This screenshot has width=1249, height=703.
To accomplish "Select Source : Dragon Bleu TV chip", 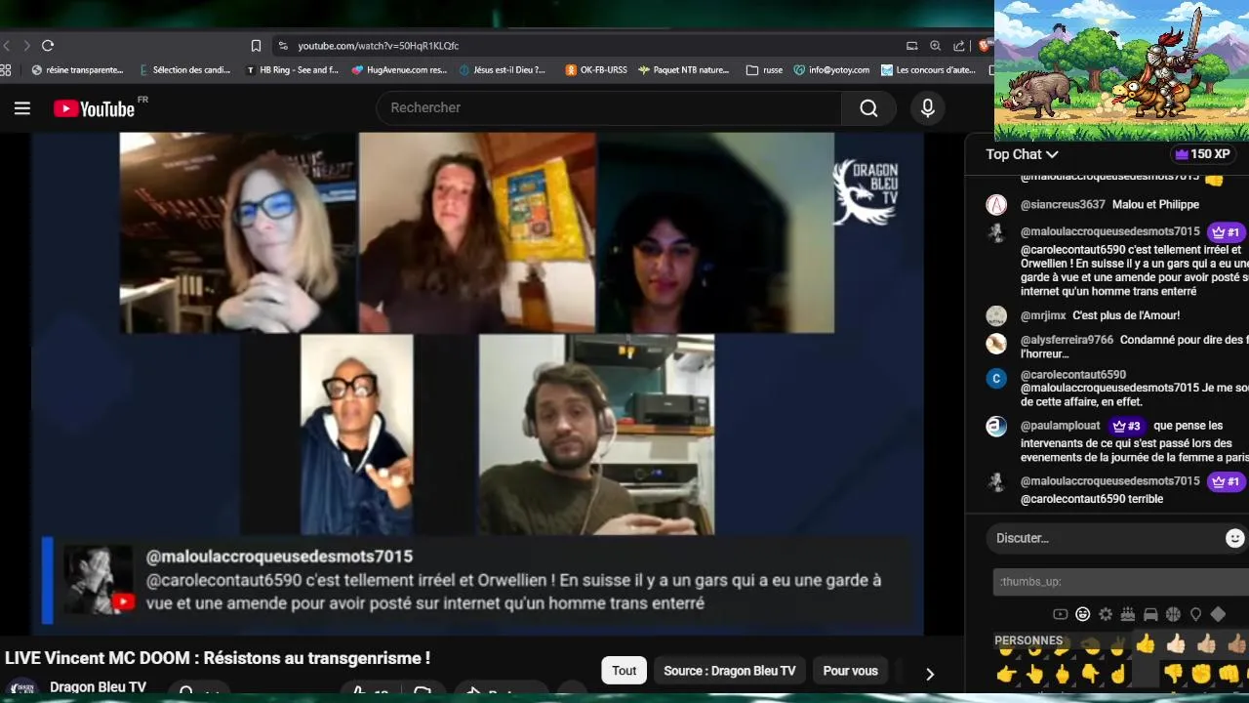I will (x=730, y=671).
